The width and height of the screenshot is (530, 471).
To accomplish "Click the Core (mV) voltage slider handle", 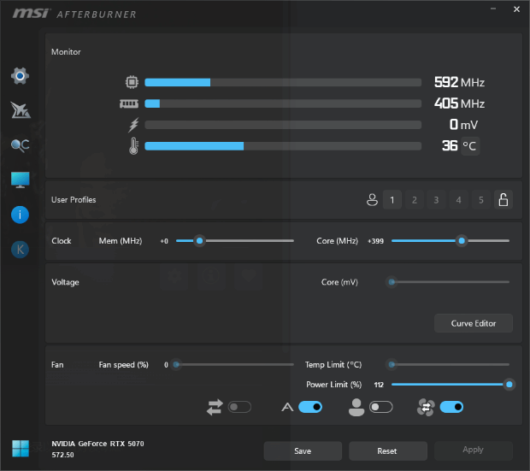I will point(392,282).
